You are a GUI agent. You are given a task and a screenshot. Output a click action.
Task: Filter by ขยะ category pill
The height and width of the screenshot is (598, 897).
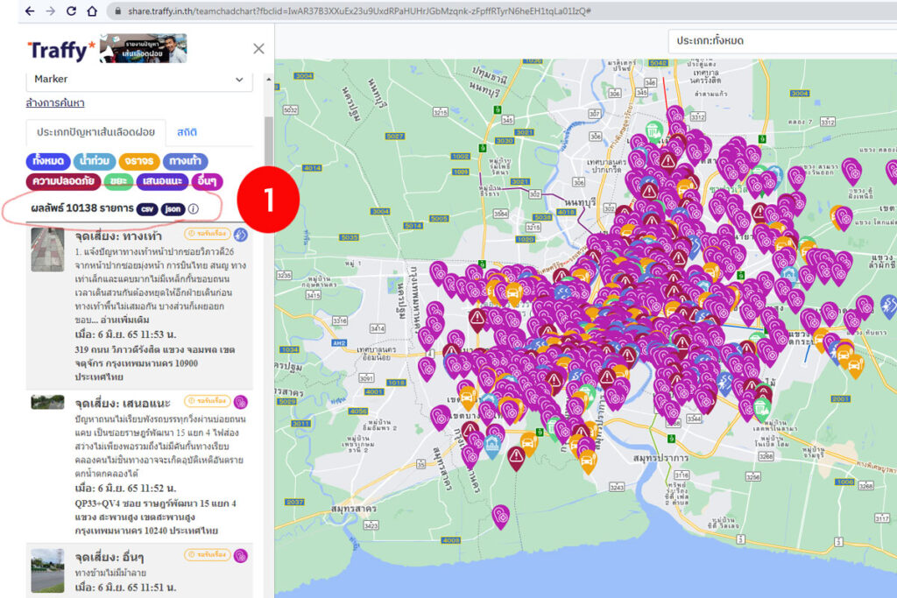tap(118, 181)
